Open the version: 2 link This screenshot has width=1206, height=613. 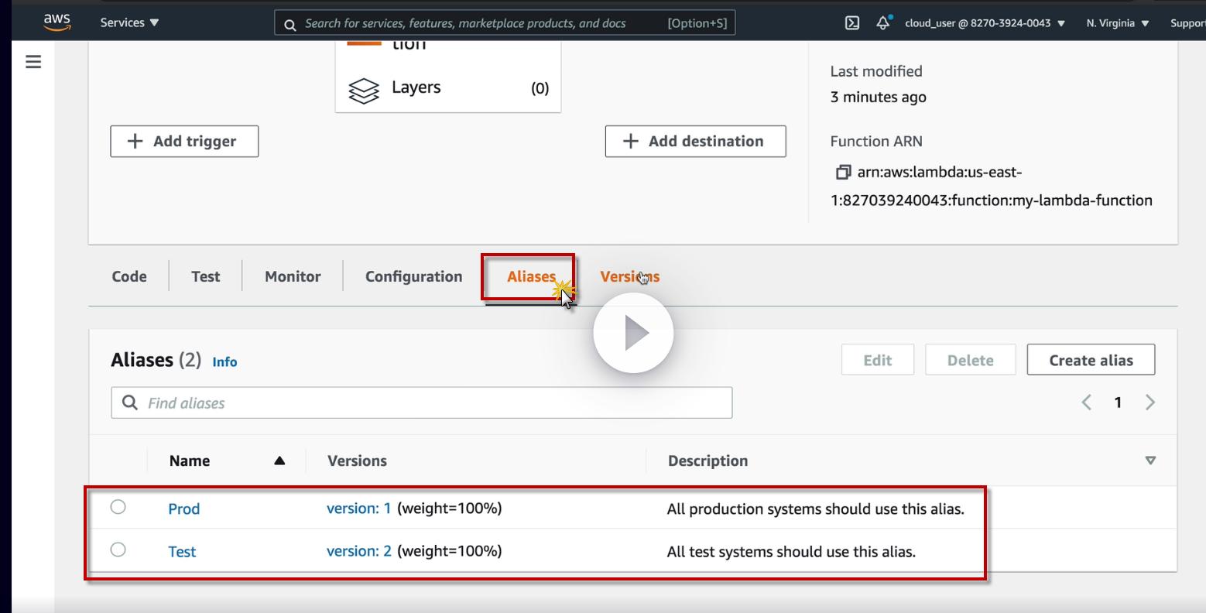(x=358, y=551)
